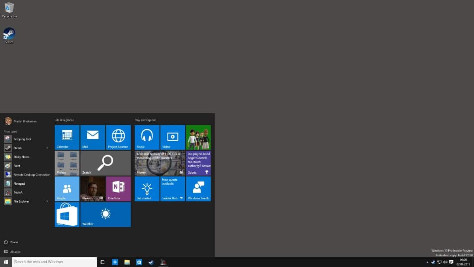The height and width of the screenshot is (267, 474).
Task: Launch the Weather tile
Action: 105,214
